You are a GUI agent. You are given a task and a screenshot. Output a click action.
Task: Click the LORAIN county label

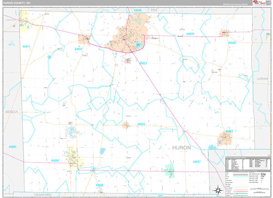point(263,79)
